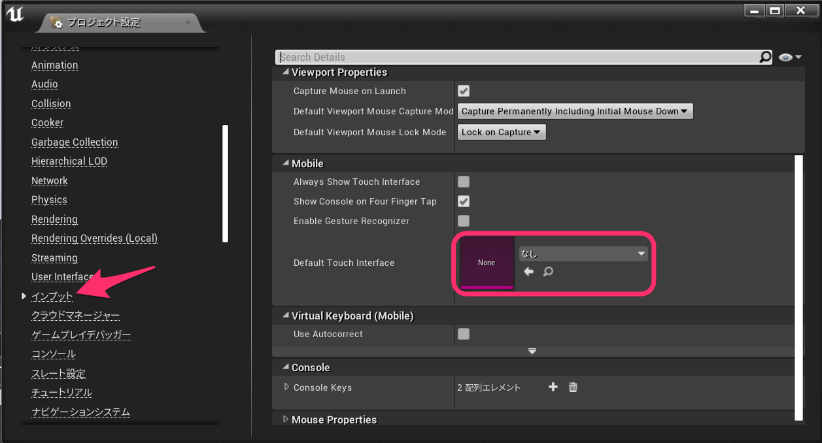Select インプット settings category
This screenshot has height=443, width=822.
(x=52, y=296)
